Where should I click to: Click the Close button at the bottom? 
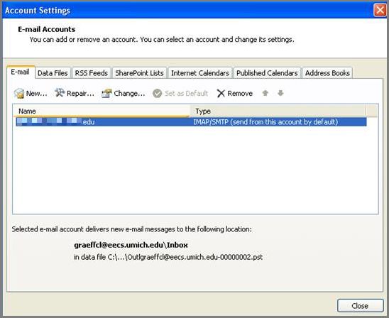pos(360,306)
